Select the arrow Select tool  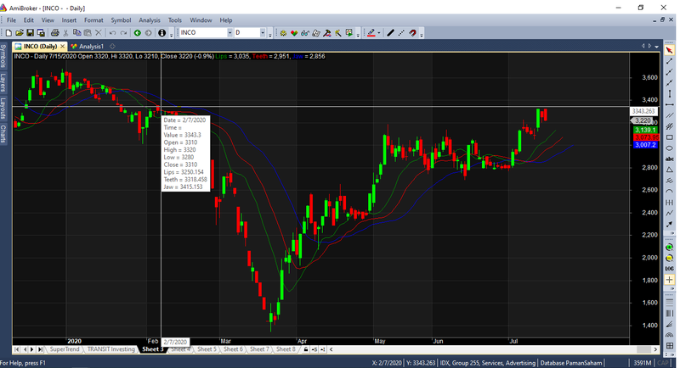[670, 51]
